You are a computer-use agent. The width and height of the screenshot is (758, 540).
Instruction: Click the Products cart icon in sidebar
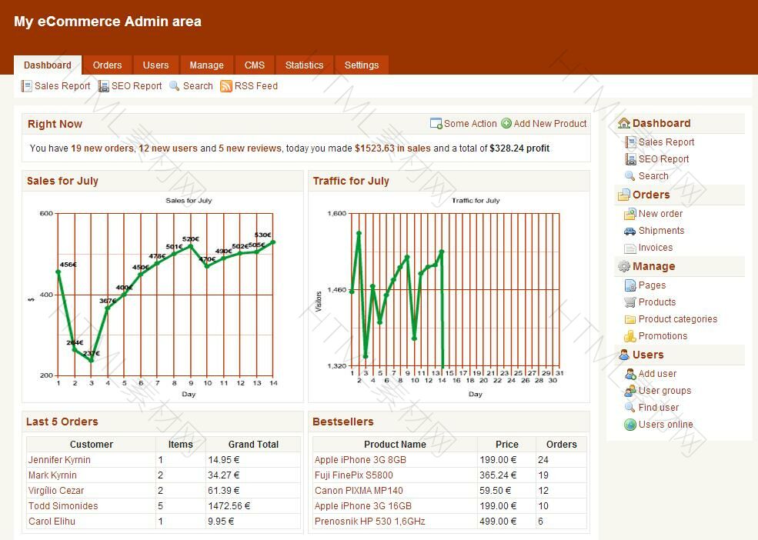[x=629, y=302]
